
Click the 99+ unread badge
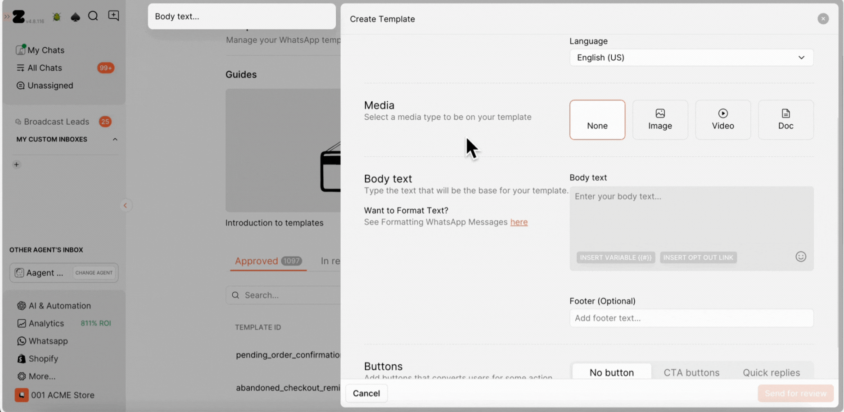[106, 68]
